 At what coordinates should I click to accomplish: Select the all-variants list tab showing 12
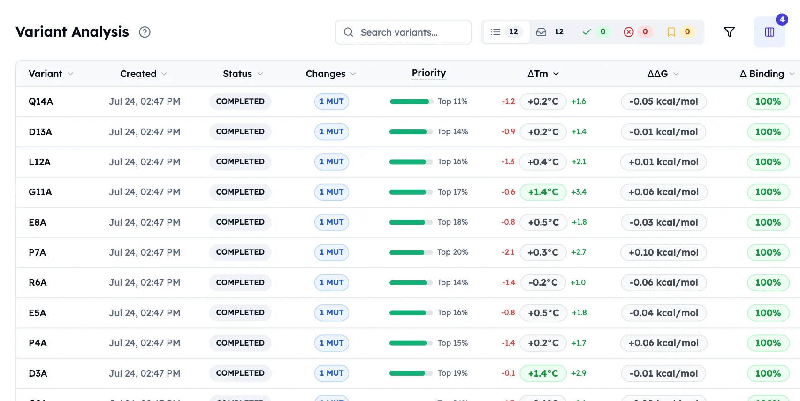[506, 32]
